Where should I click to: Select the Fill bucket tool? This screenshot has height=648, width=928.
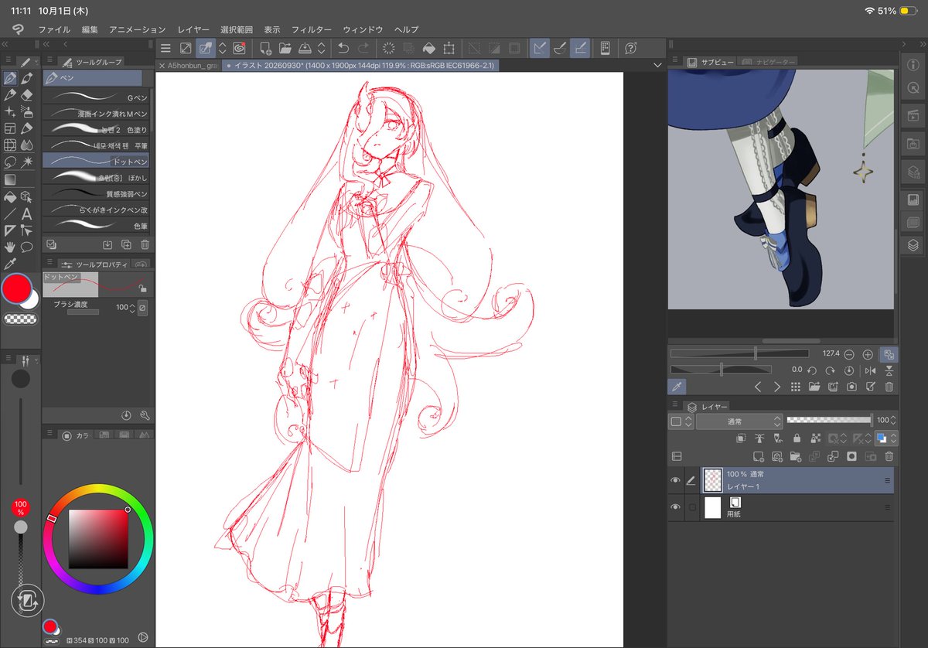point(10,196)
